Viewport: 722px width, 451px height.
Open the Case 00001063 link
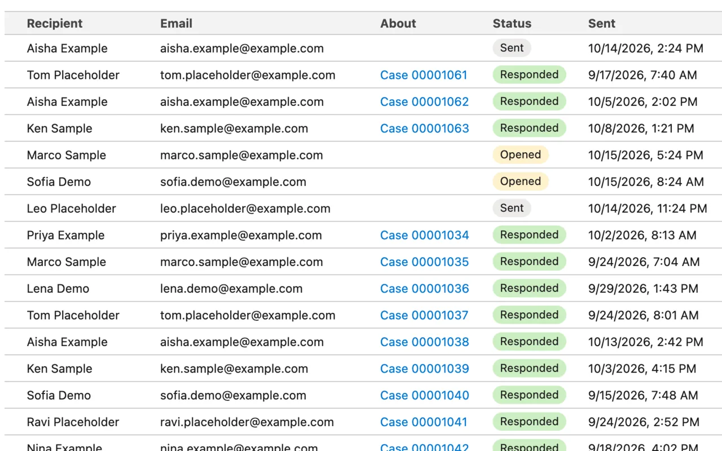[x=424, y=129]
